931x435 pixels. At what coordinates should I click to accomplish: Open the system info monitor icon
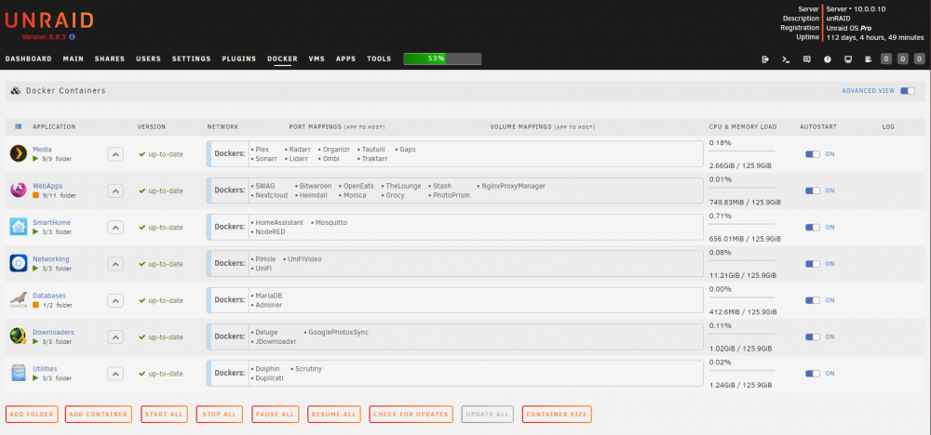pyautogui.click(x=848, y=59)
